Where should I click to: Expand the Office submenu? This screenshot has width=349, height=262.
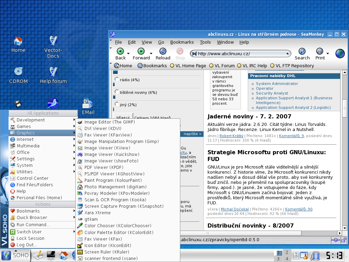tap(43, 152)
